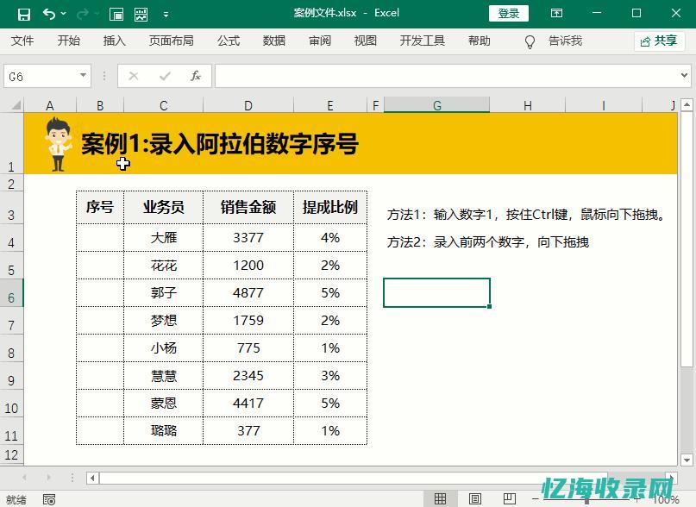Click the 共享 button

[658, 41]
